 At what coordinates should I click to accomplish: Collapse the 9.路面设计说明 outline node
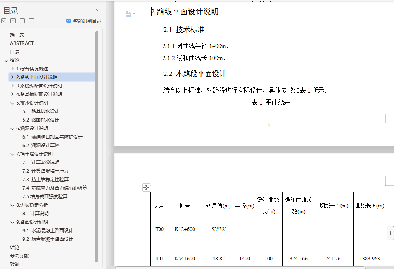point(12,222)
